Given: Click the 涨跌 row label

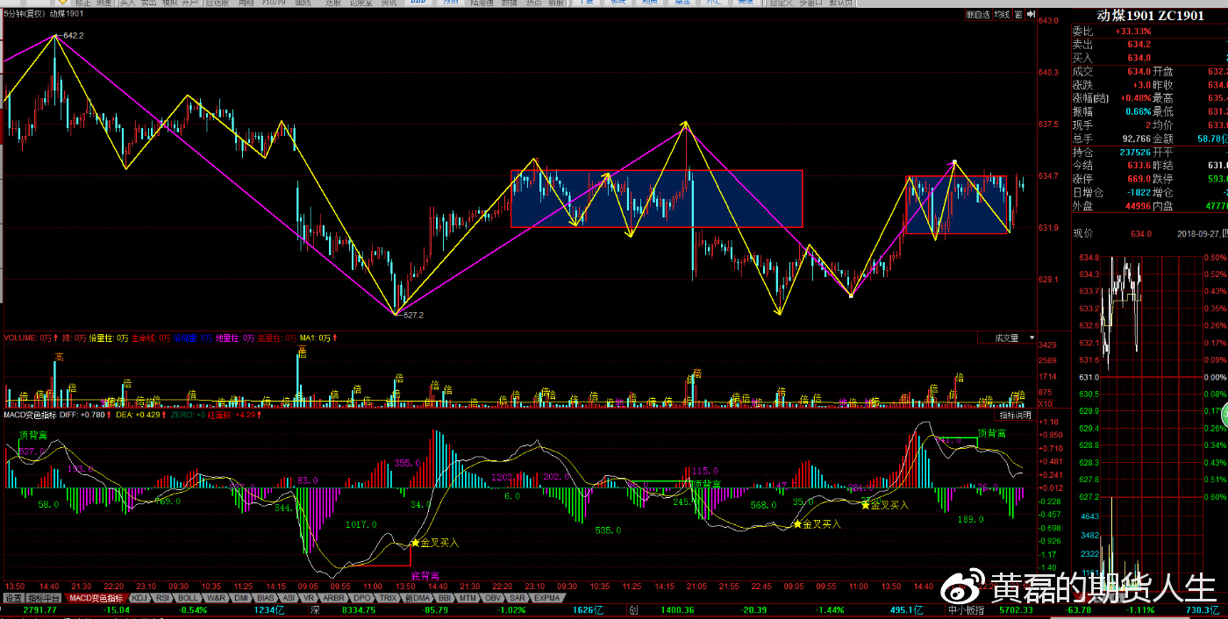Looking at the screenshot, I should click(x=1082, y=85).
